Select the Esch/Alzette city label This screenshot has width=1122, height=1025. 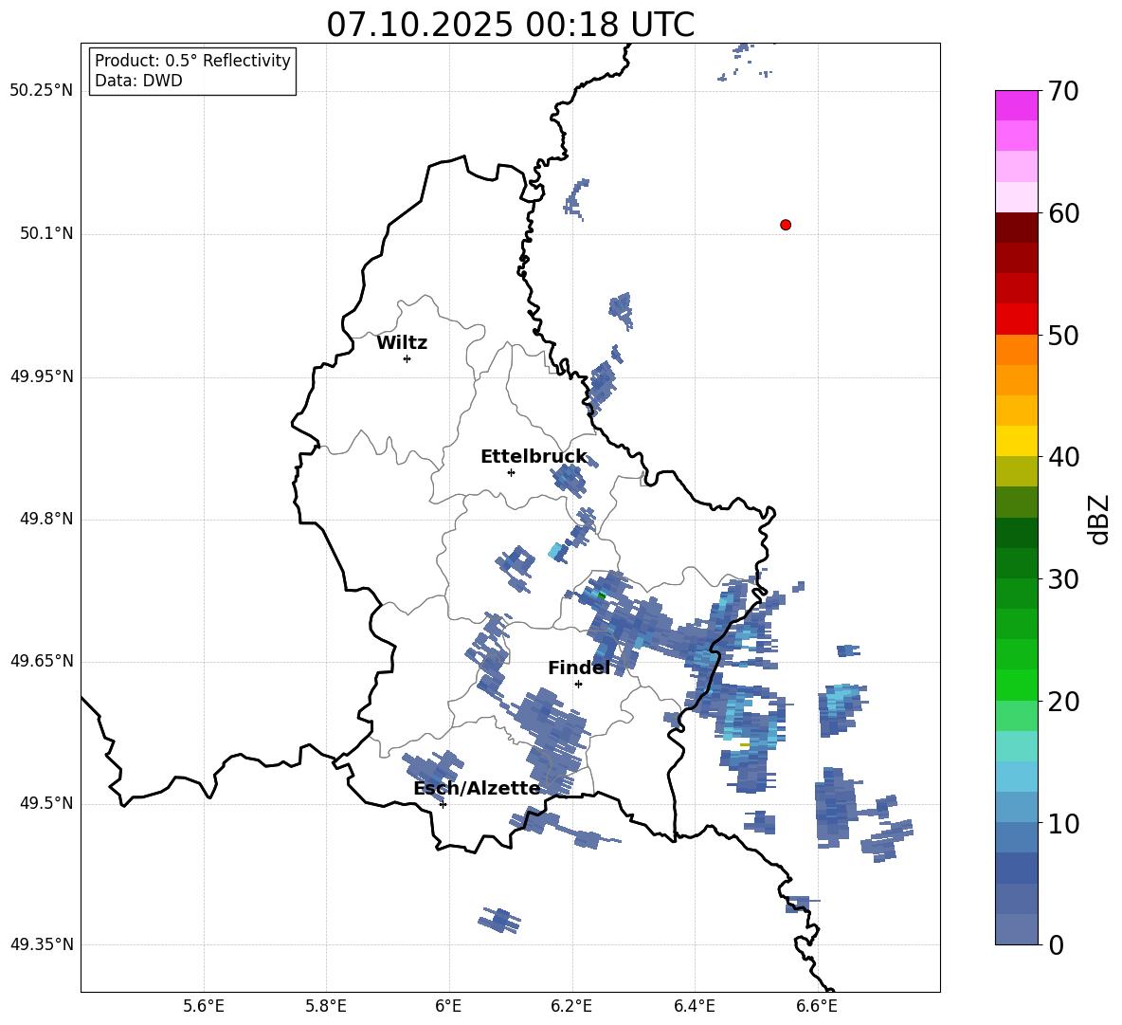tap(477, 788)
